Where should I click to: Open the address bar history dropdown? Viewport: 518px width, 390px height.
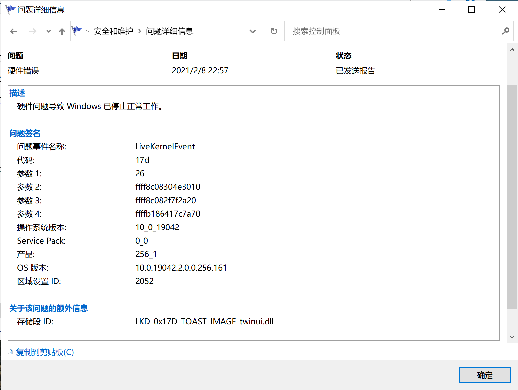[253, 31]
